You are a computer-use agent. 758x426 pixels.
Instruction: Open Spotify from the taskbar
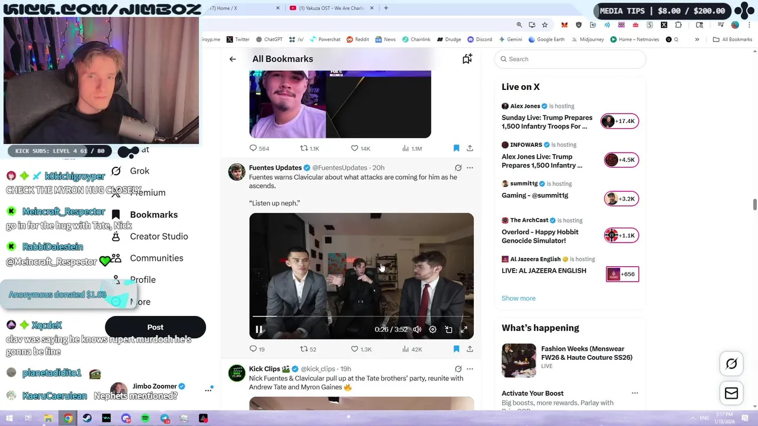pyautogui.click(x=145, y=418)
